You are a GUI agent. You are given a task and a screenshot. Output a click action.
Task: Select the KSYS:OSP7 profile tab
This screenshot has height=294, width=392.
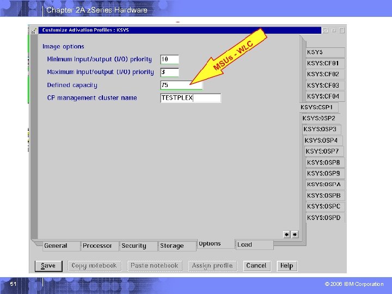click(x=324, y=151)
